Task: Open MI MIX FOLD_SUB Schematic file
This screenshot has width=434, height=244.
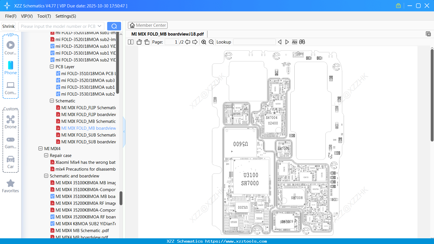Action: pyautogui.click(x=86, y=135)
